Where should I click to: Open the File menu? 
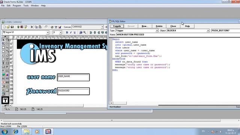coord(3,6)
